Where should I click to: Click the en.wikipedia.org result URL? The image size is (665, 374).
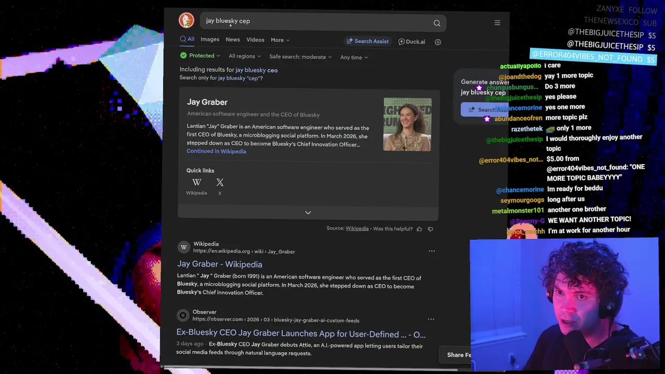244,251
